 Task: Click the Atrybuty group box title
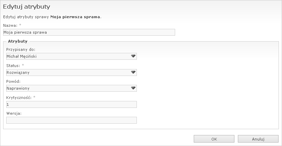pos(18,41)
